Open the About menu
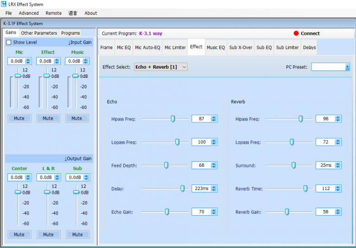 (91, 13)
